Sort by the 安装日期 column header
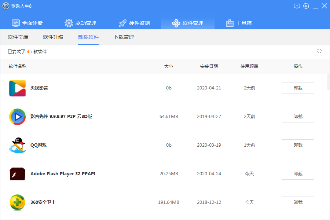This screenshot has width=330, height=220. [x=209, y=66]
